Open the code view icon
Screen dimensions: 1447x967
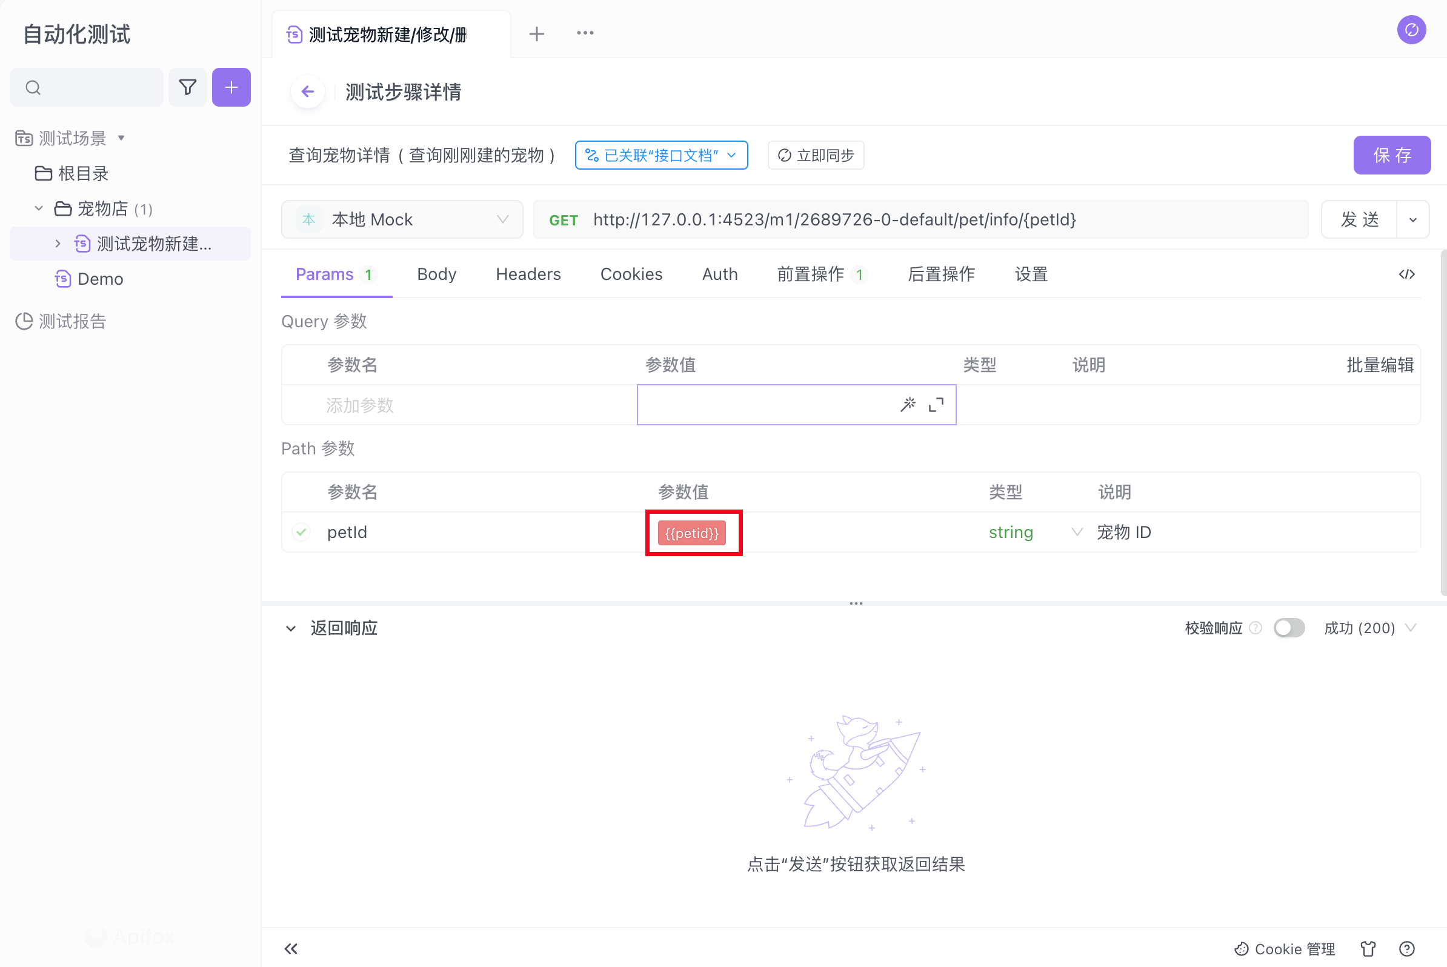pos(1406,274)
